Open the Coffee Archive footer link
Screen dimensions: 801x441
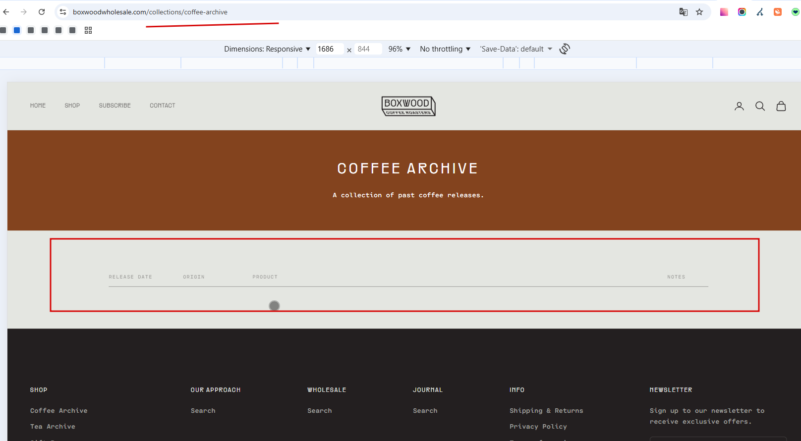pyautogui.click(x=59, y=411)
